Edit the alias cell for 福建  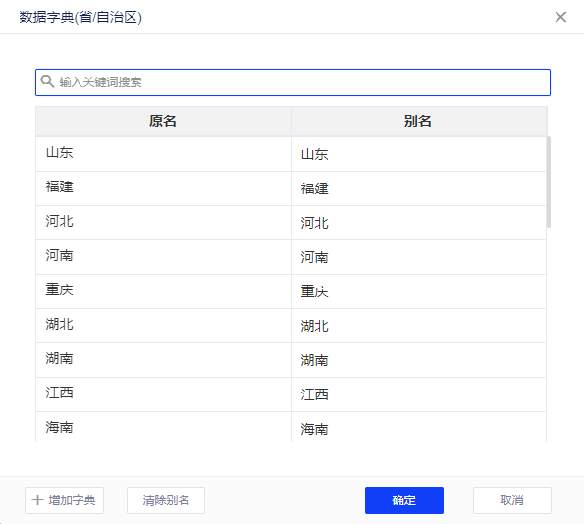419,188
